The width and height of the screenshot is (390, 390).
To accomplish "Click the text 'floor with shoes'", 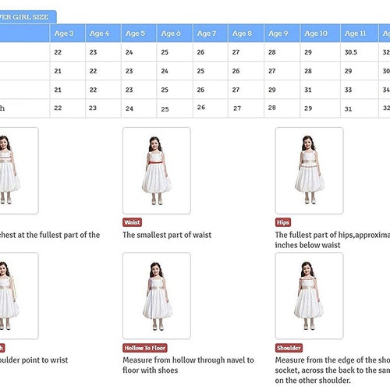I will [x=151, y=370].
